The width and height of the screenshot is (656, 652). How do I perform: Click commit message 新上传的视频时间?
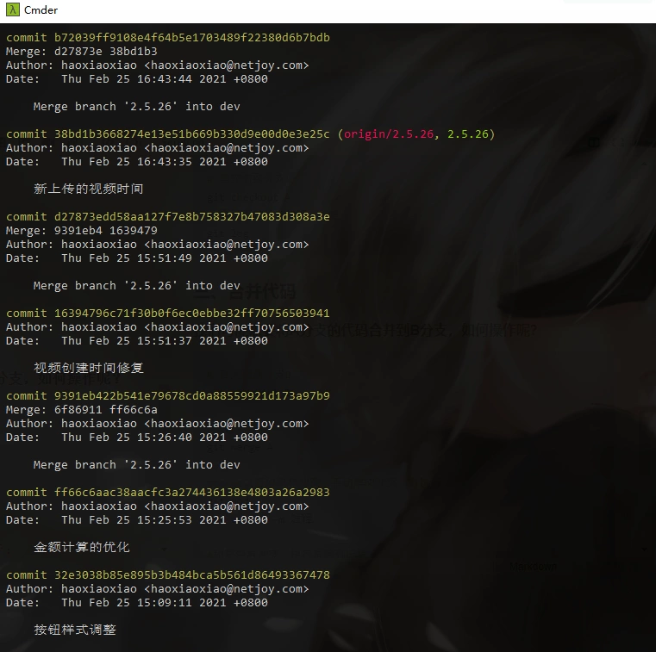click(89, 189)
